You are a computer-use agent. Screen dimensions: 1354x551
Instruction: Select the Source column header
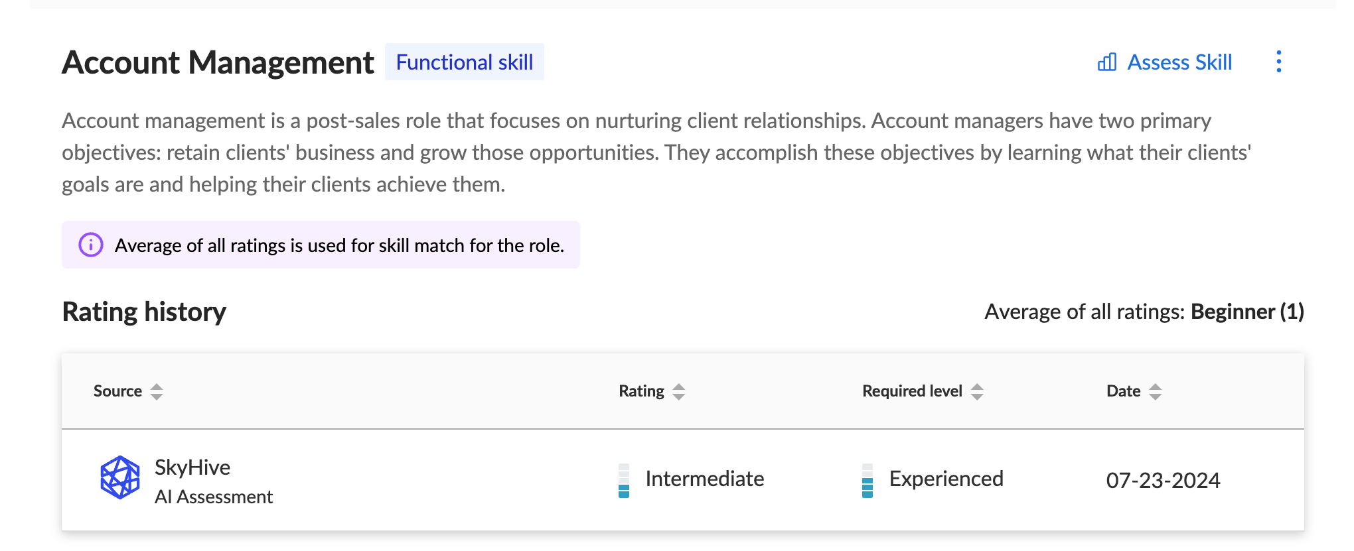tap(117, 391)
